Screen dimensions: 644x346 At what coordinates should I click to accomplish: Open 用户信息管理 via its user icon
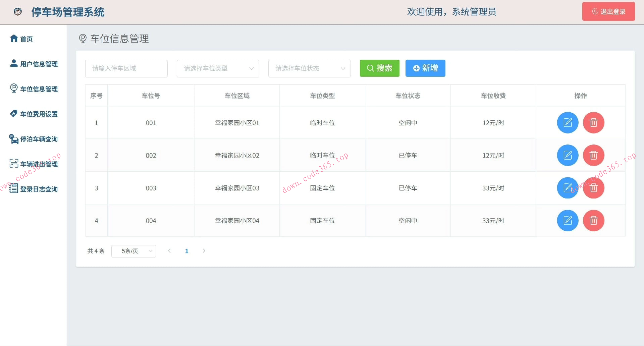click(x=13, y=63)
